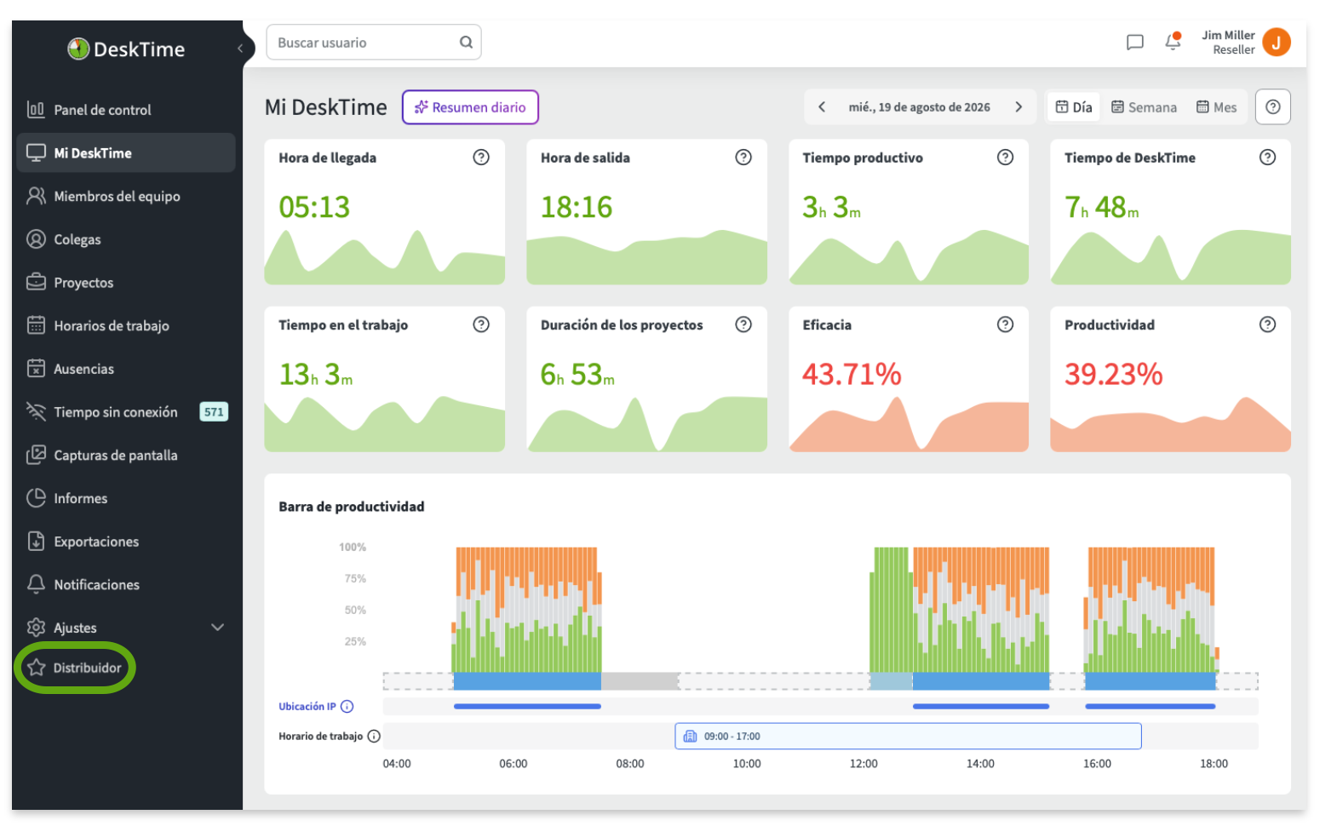Click the Ajustes gear icon

36,628
